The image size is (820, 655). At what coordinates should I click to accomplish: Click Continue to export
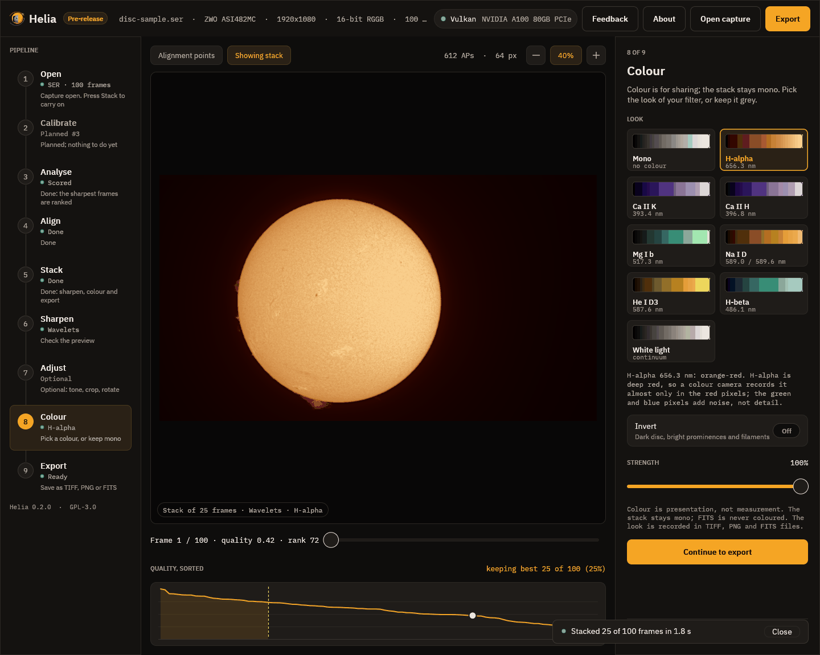[x=717, y=552]
